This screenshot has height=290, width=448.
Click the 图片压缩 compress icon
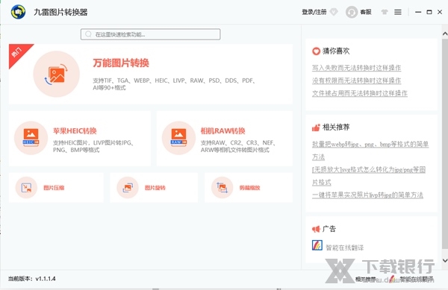pos(26,187)
